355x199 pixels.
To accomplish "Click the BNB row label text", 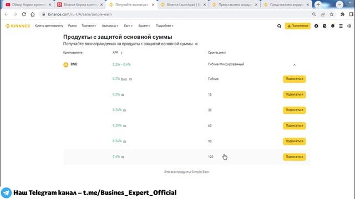I will coord(74,64).
